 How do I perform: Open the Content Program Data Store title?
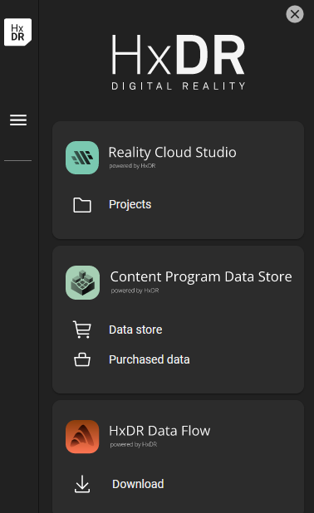[x=201, y=276]
